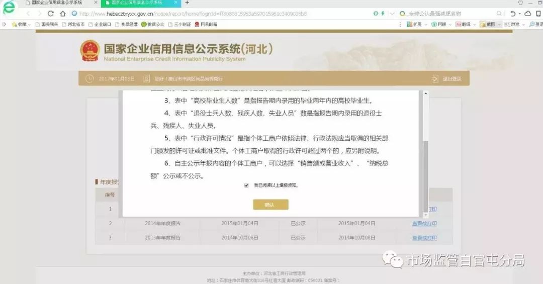Open the 食品经营 bookmark
Viewport: 543px width, 284px height.
pos(126,24)
